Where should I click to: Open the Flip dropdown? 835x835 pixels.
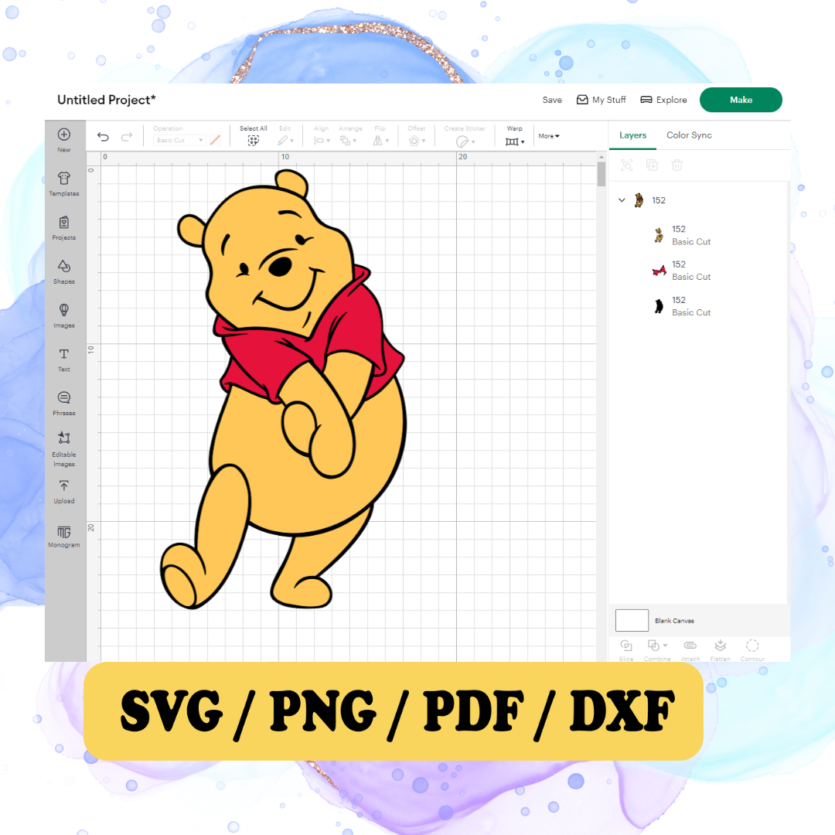click(x=380, y=136)
